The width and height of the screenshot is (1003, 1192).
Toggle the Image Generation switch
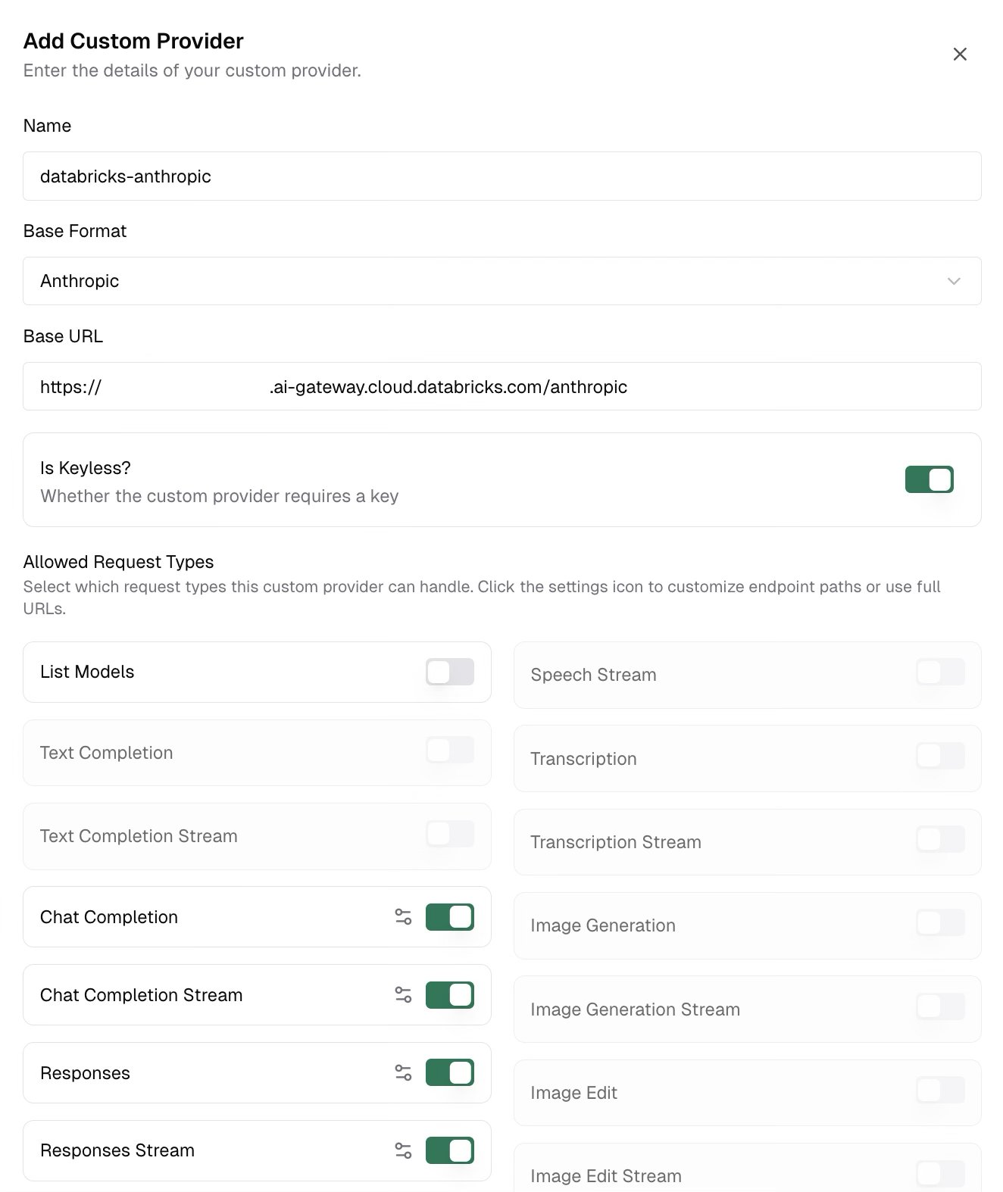click(940, 923)
